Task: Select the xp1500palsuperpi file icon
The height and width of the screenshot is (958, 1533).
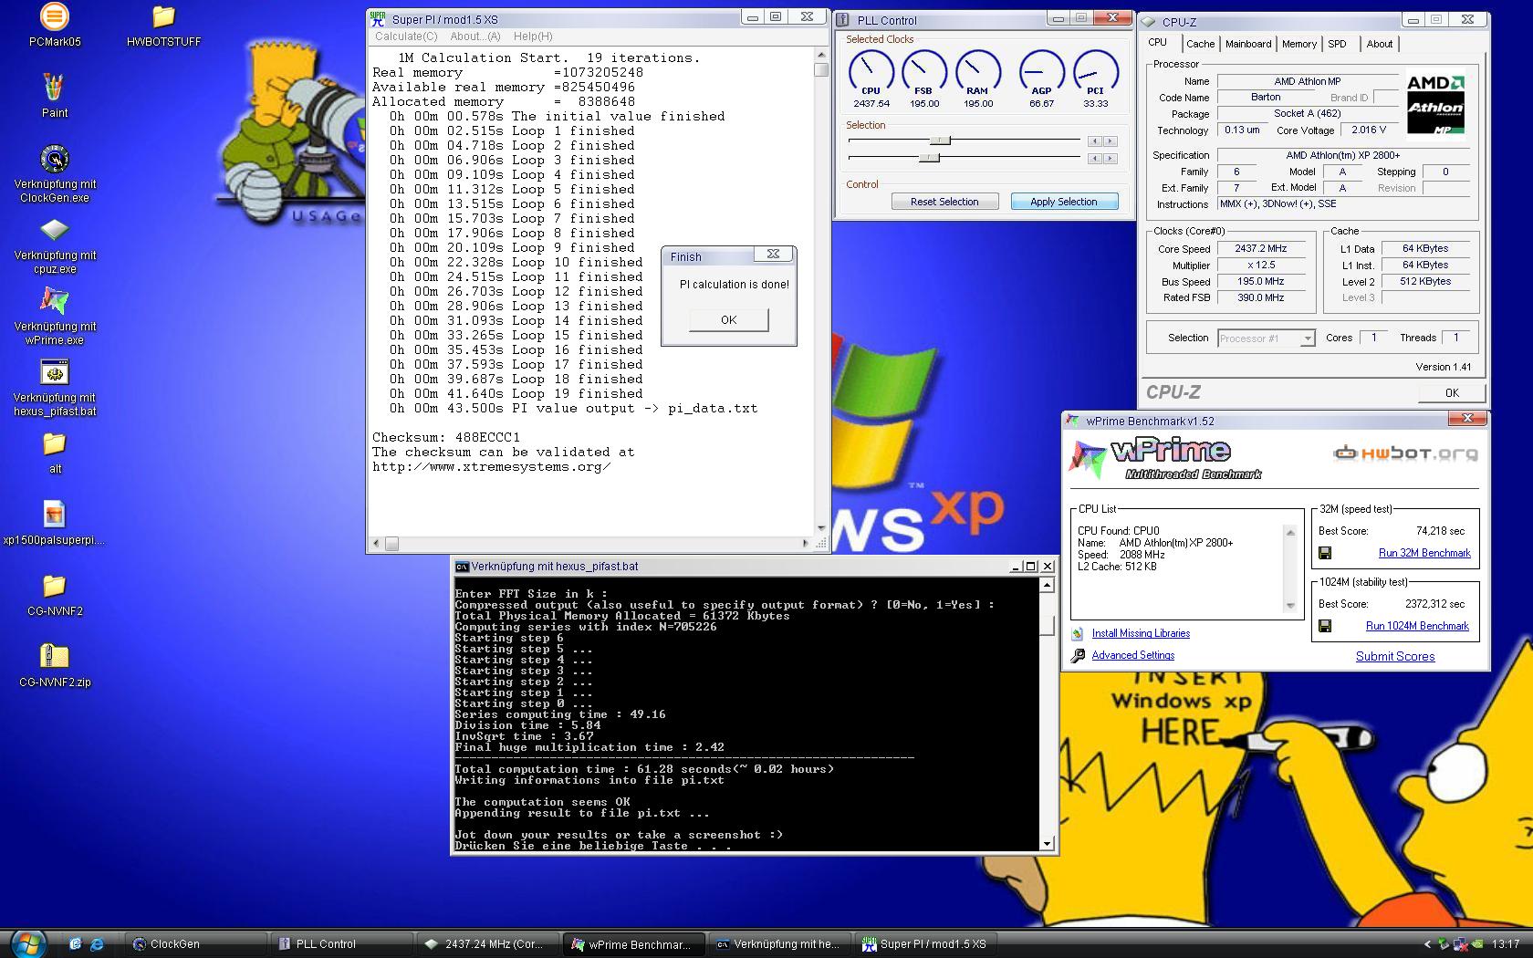Action: coord(55,515)
